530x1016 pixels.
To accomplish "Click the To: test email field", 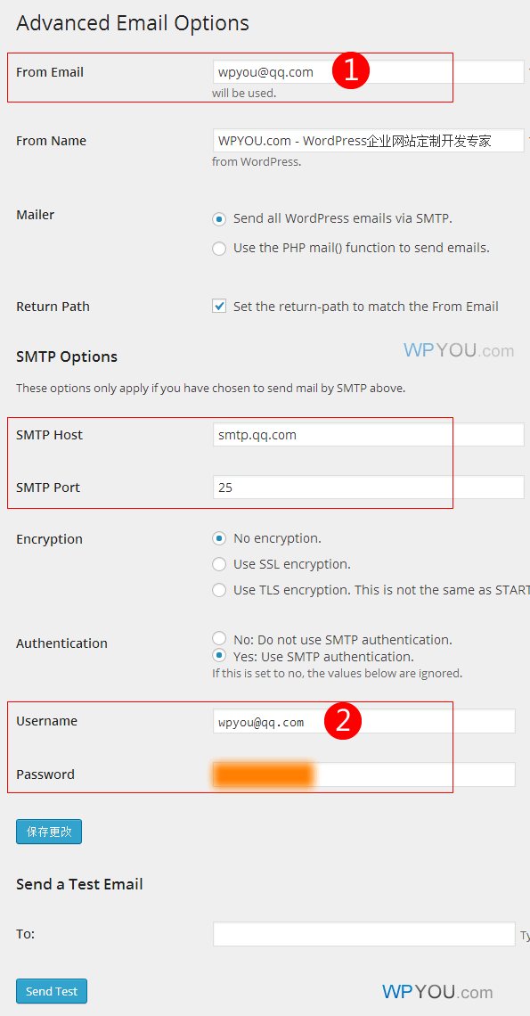I will point(364,934).
